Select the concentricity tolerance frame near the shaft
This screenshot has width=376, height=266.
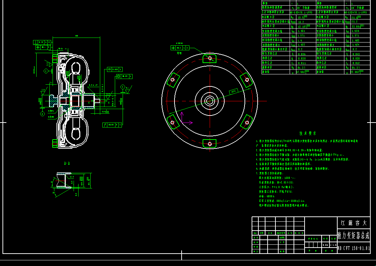124,77
